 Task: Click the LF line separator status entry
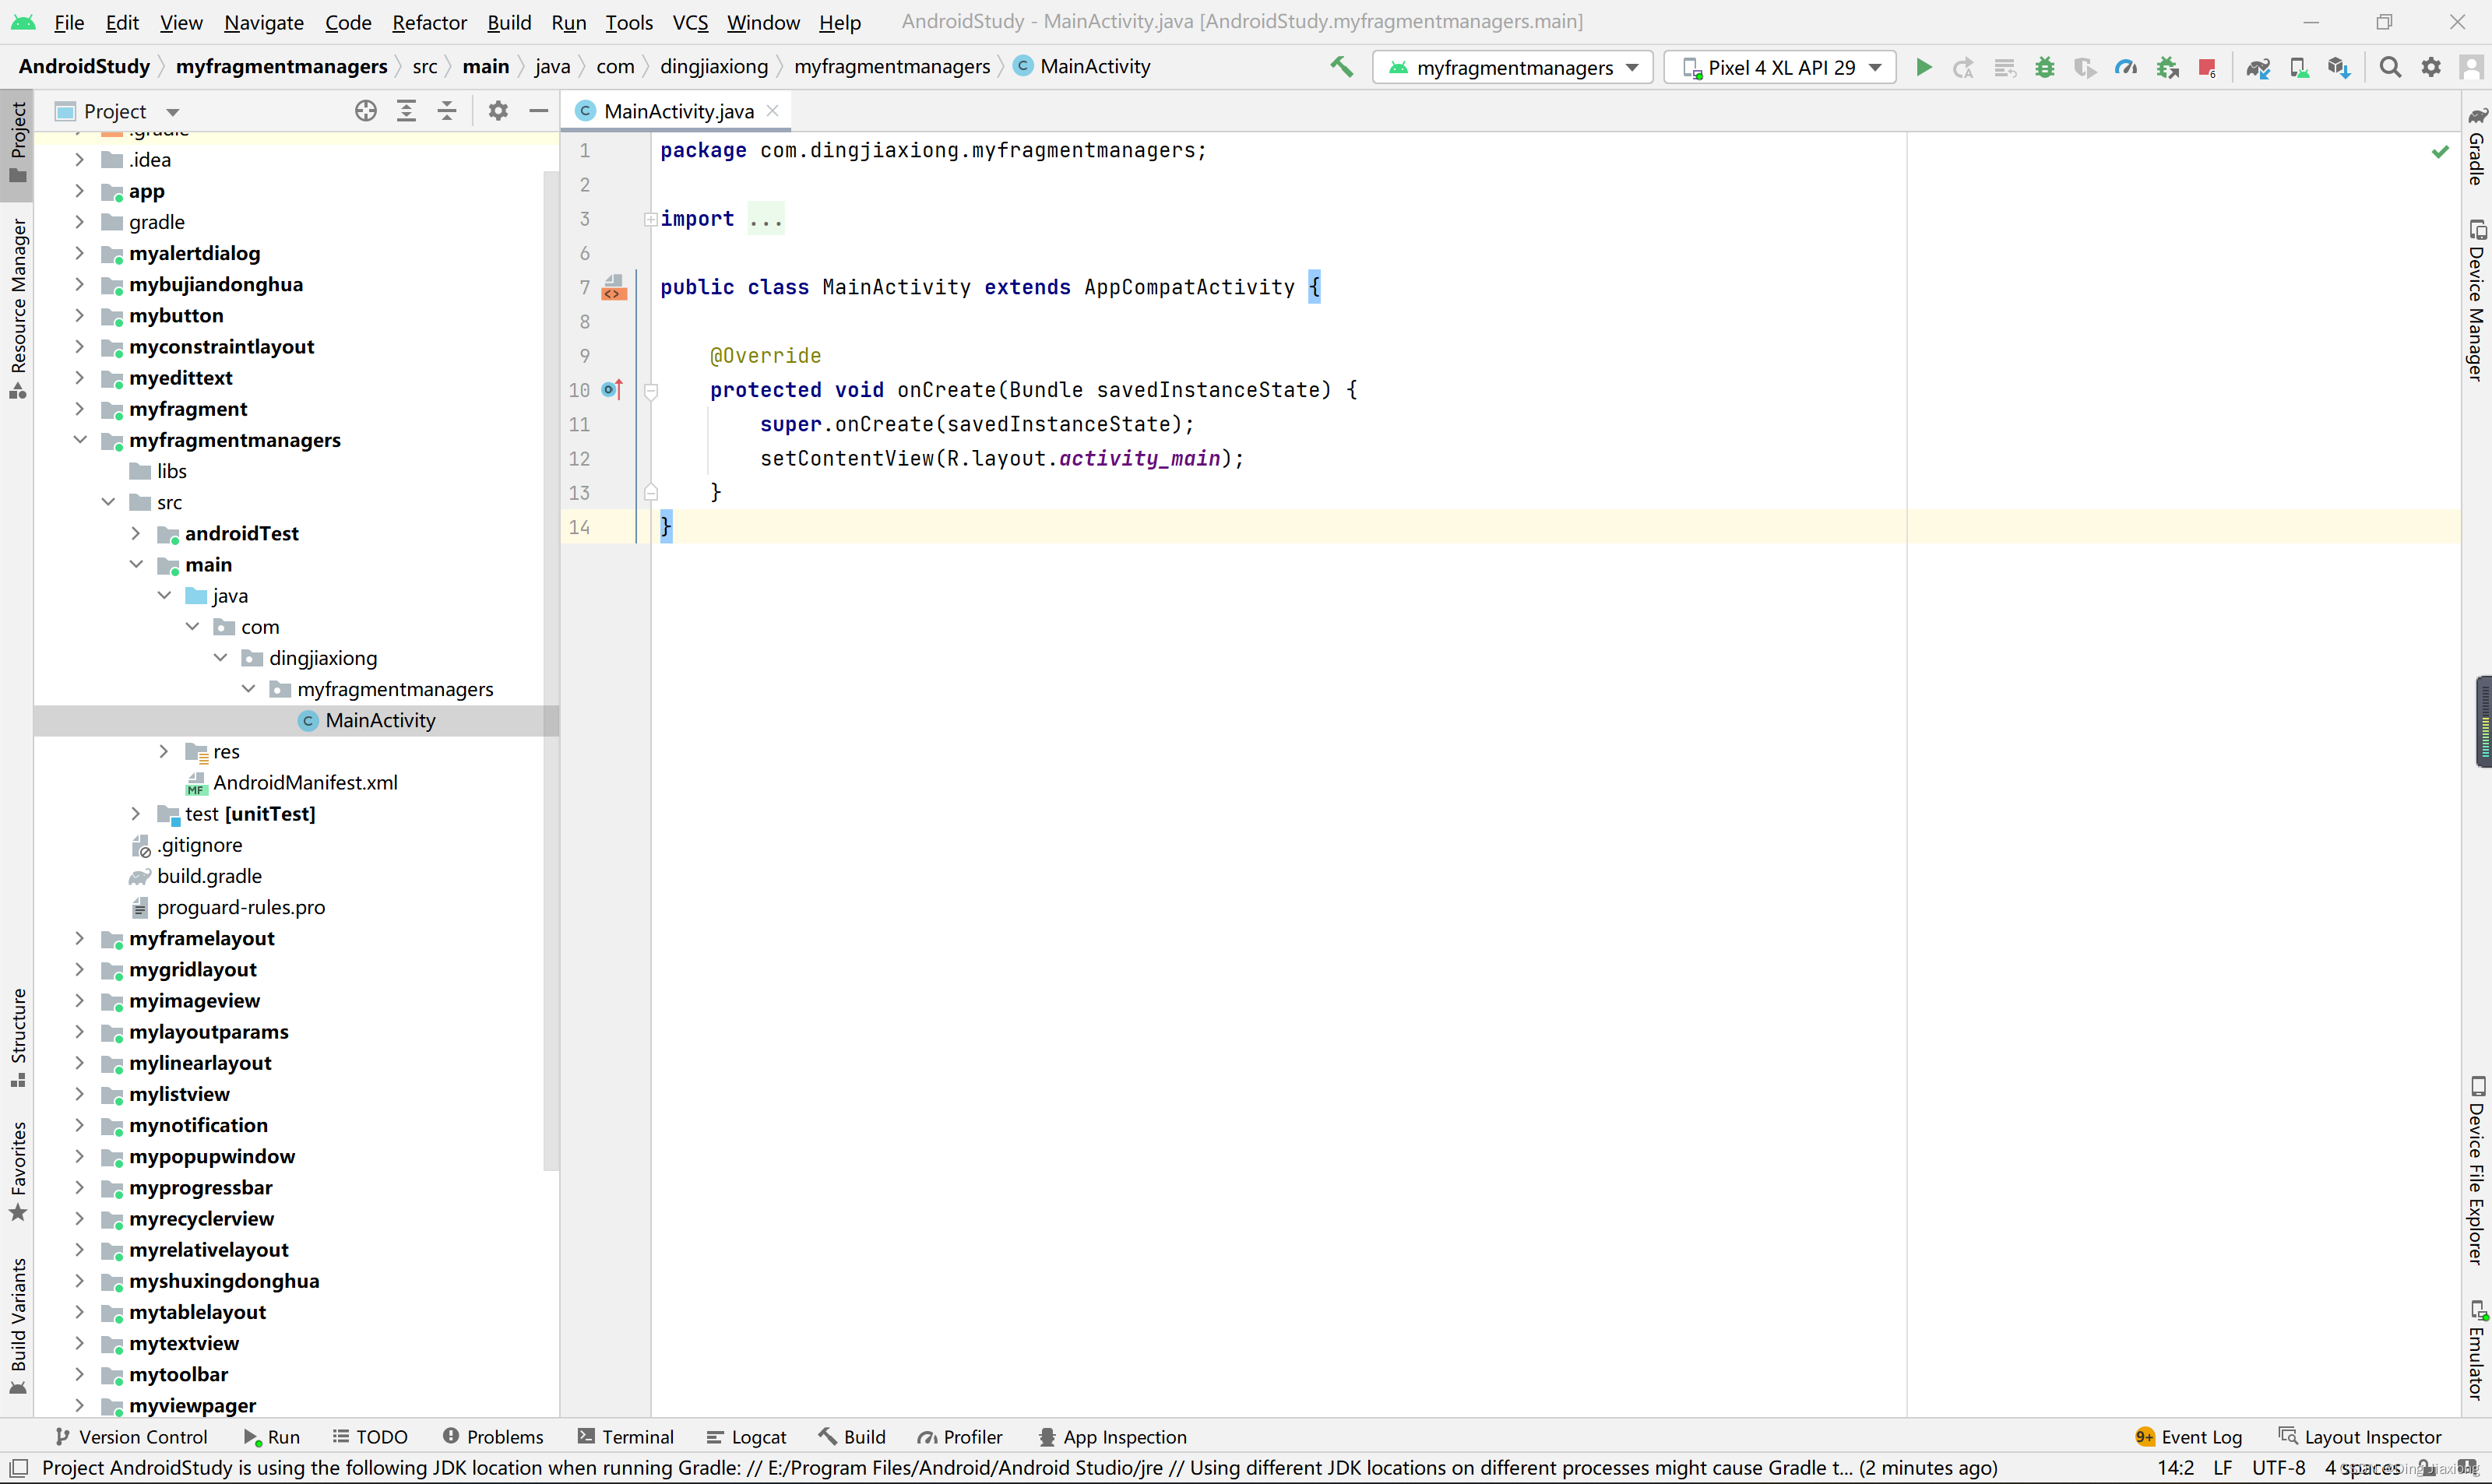(x=2222, y=1468)
